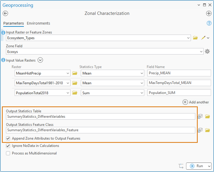Click the Field Name column header

tap(156, 67)
